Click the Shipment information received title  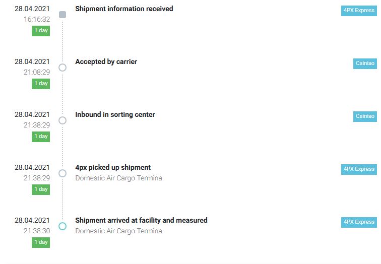124,9
